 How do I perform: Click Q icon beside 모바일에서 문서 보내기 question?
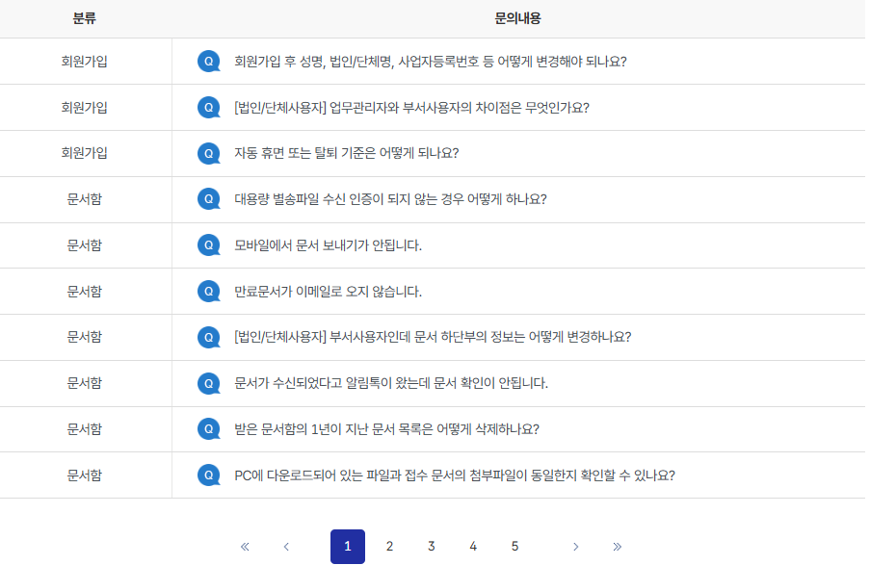click(x=209, y=245)
